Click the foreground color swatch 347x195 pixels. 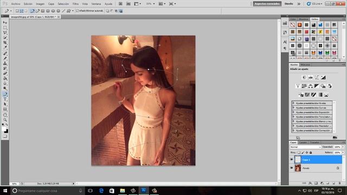point(4,129)
